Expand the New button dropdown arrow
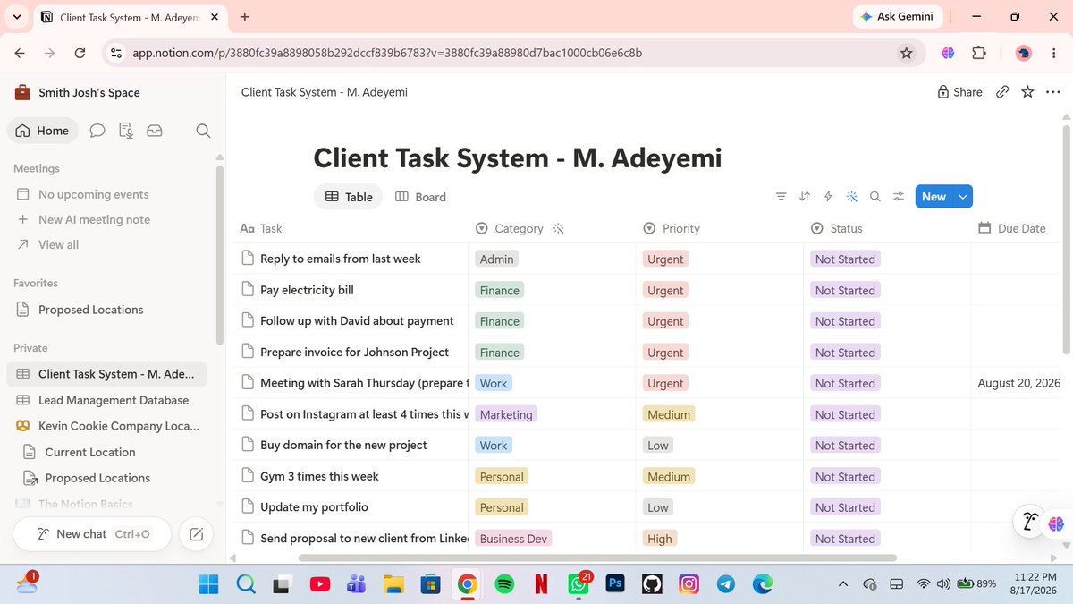1073x604 pixels. pyautogui.click(x=963, y=197)
